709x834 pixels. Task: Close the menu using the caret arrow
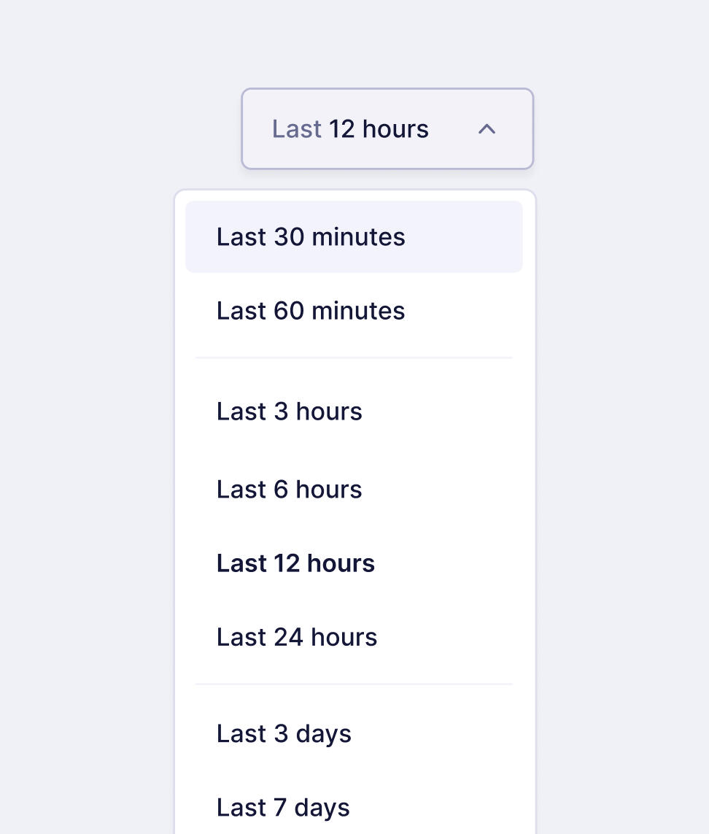(x=487, y=129)
